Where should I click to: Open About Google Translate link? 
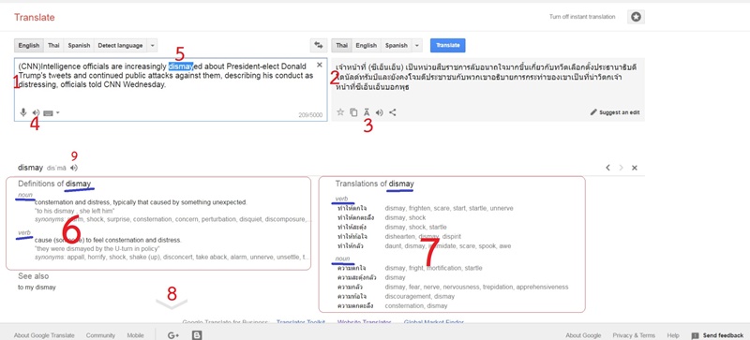44,335
